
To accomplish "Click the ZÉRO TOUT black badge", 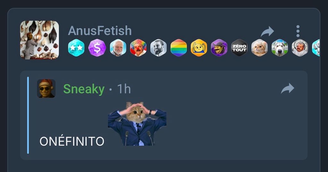I will (x=239, y=48).
